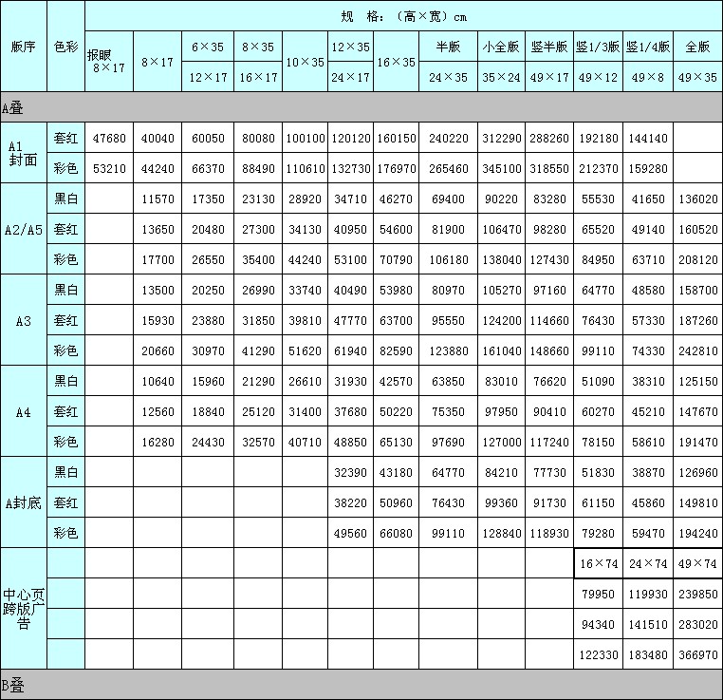The height and width of the screenshot is (700, 723).
Task: Click the cell containing 13500
Action: coord(158,290)
